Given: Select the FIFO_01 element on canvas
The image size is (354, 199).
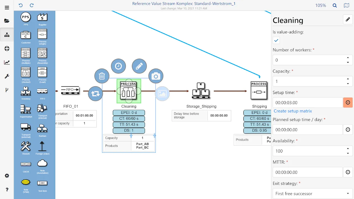Looking at the screenshot, I should (70, 90).
